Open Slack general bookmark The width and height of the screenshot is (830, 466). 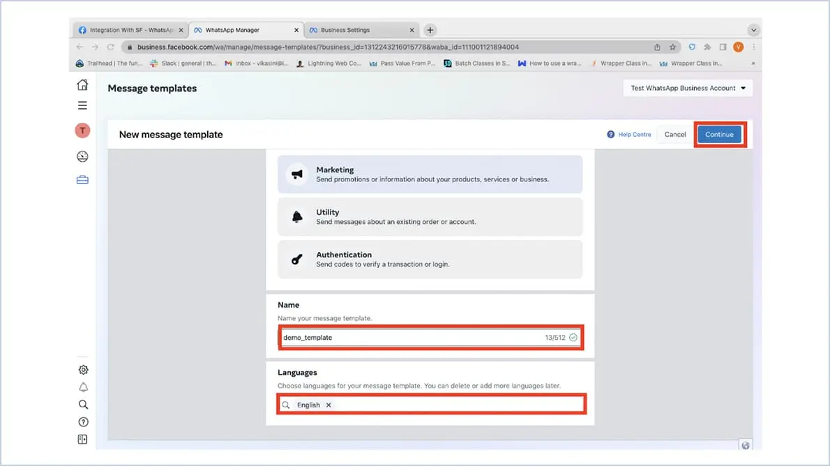183,63
